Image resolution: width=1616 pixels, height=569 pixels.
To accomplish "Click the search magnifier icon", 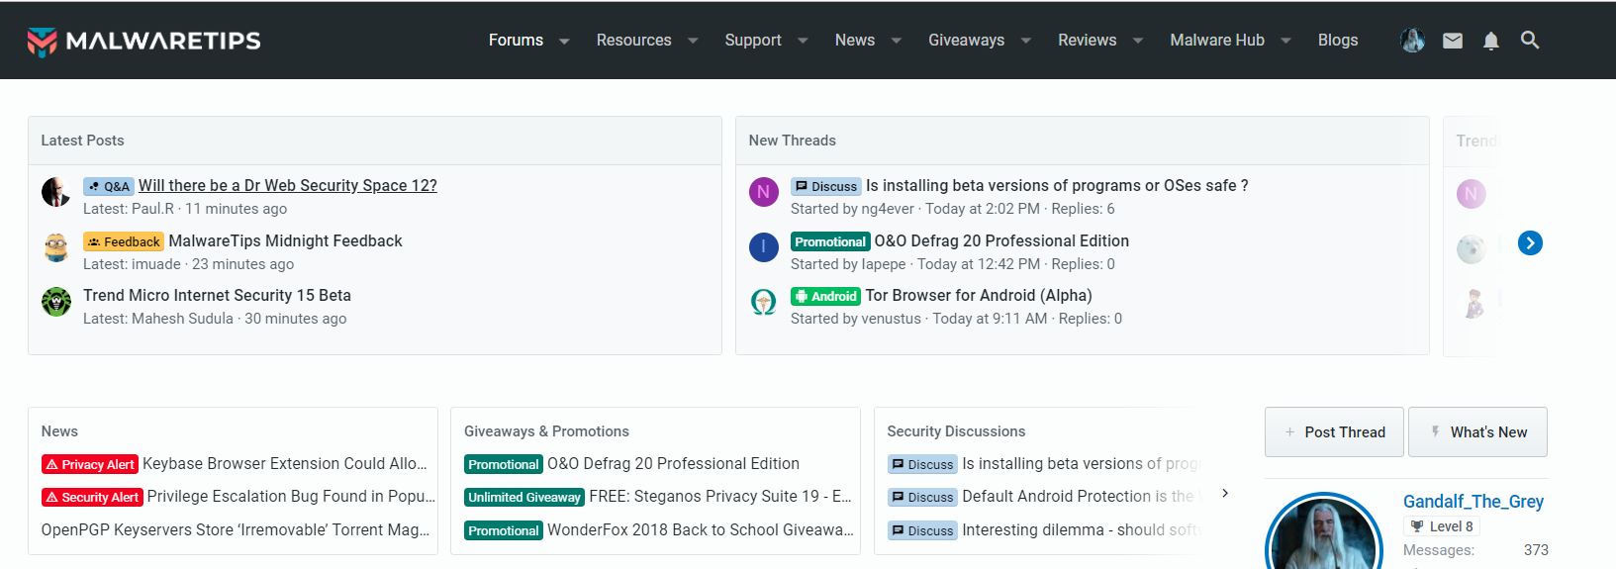I will click(x=1529, y=41).
